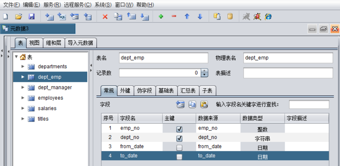Viewport: 340px width, 166px height.
Task: Click add-field icon beside 字段 label
Action: click(x=180, y=104)
